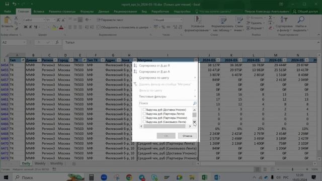Open Excel icon on the taskbar
This screenshot has width=322, height=181.
coord(204,177)
